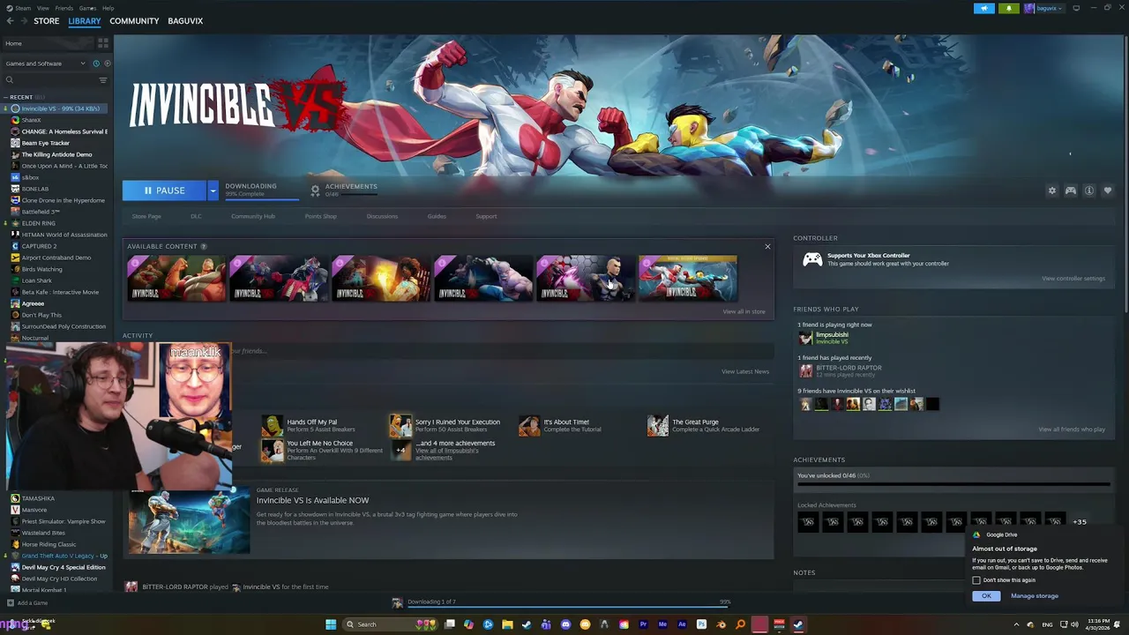Open View controller settings
The width and height of the screenshot is (1129, 635).
pos(1073,279)
